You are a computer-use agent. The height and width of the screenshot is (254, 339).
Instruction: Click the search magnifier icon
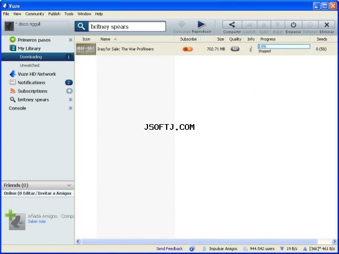81,27
